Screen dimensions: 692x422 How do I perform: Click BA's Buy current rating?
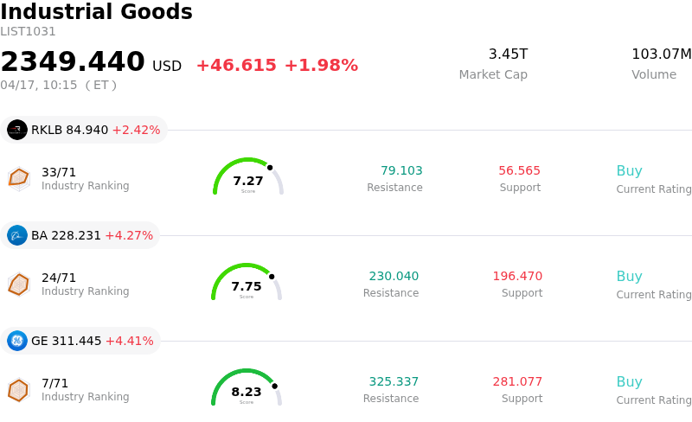pyautogui.click(x=629, y=277)
